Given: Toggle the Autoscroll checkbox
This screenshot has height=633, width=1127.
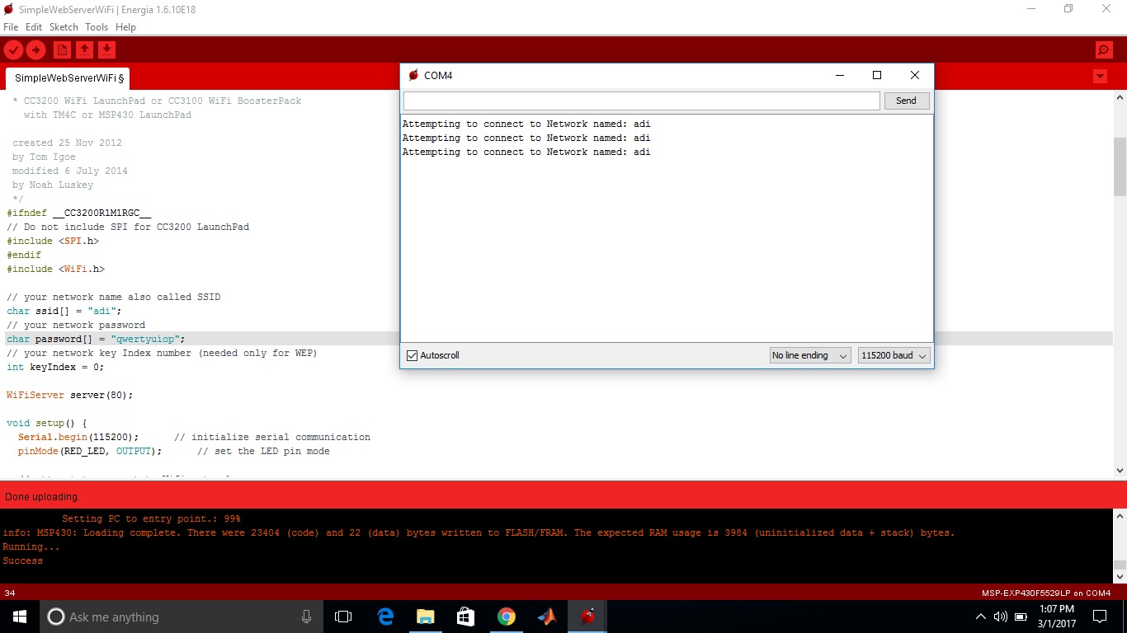Looking at the screenshot, I should pyautogui.click(x=413, y=355).
